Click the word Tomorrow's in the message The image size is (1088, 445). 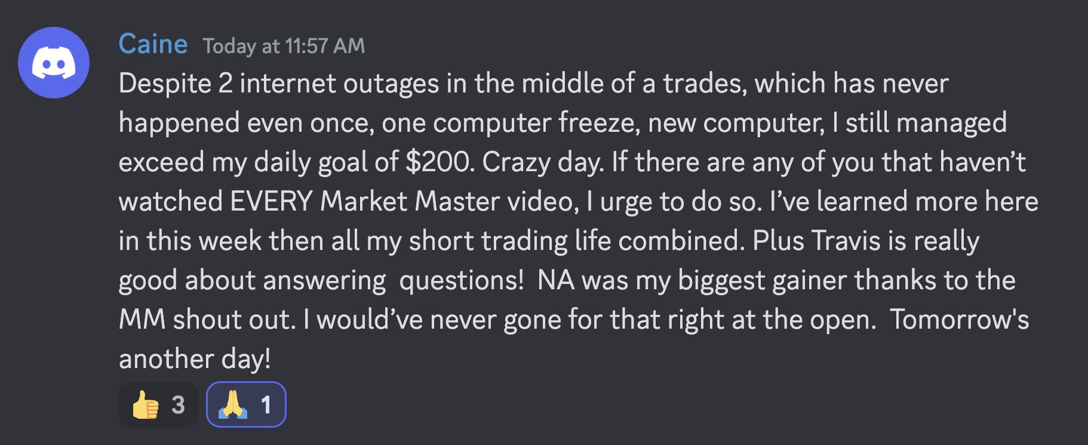tap(960, 319)
